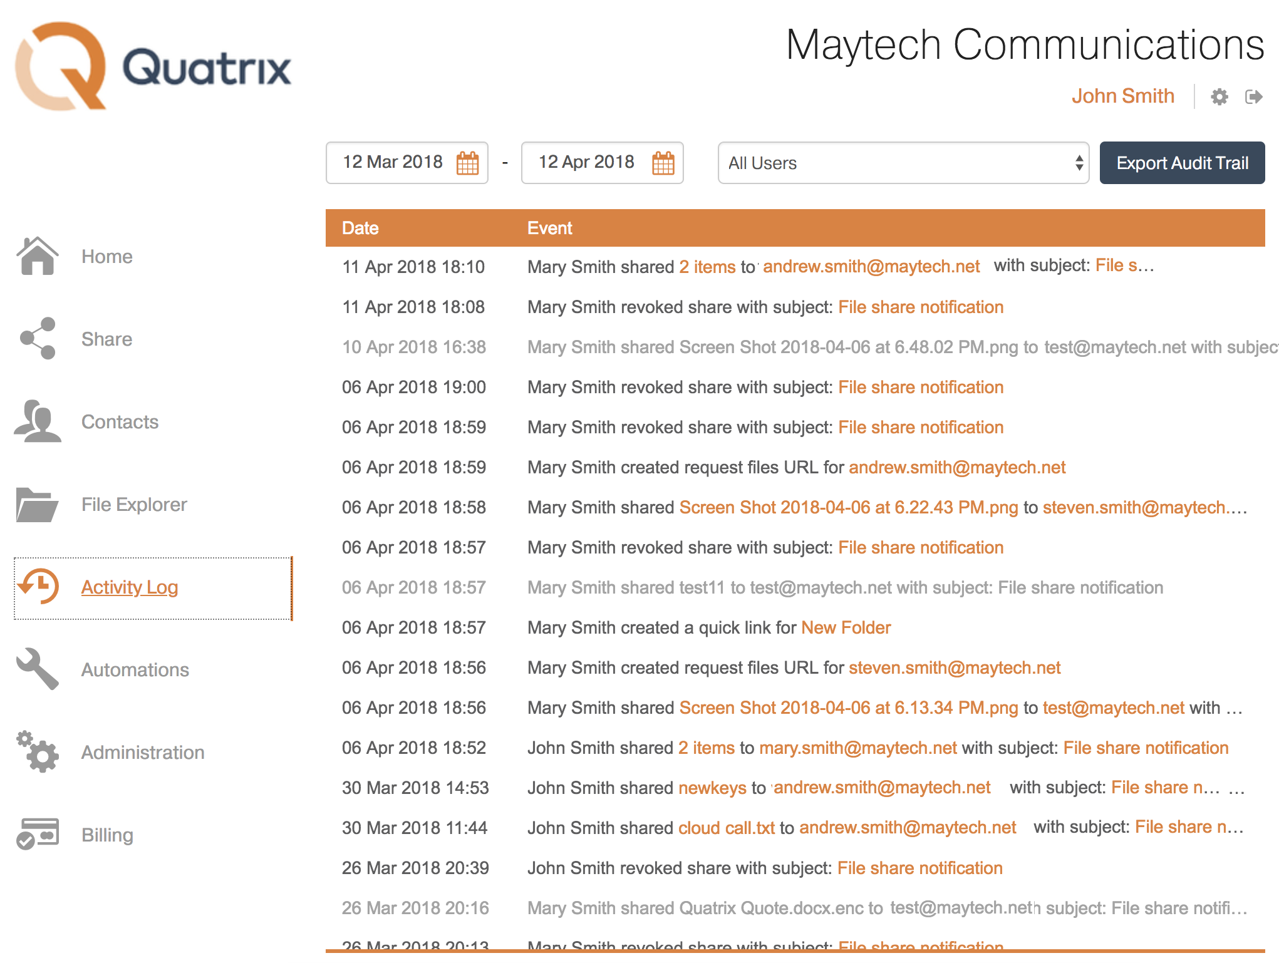Open the cloud call.txt link

727,828
